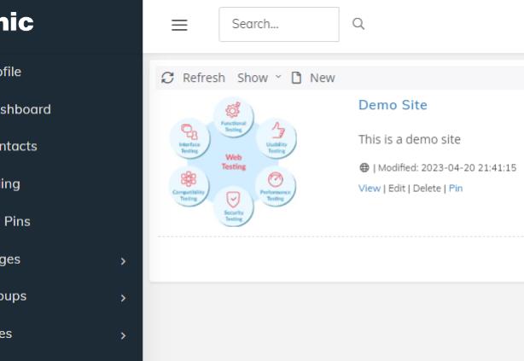Pin the Demo Site entry
Image resolution: width=524 pixels, height=361 pixels.
coord(456,189)
